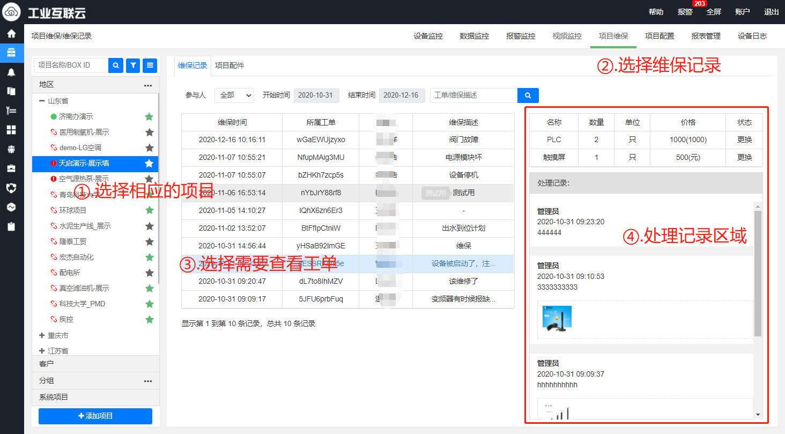Viewport: 785px width, 434px height.
Task: Open 账户 in top bar
Action: pos(743,12)
